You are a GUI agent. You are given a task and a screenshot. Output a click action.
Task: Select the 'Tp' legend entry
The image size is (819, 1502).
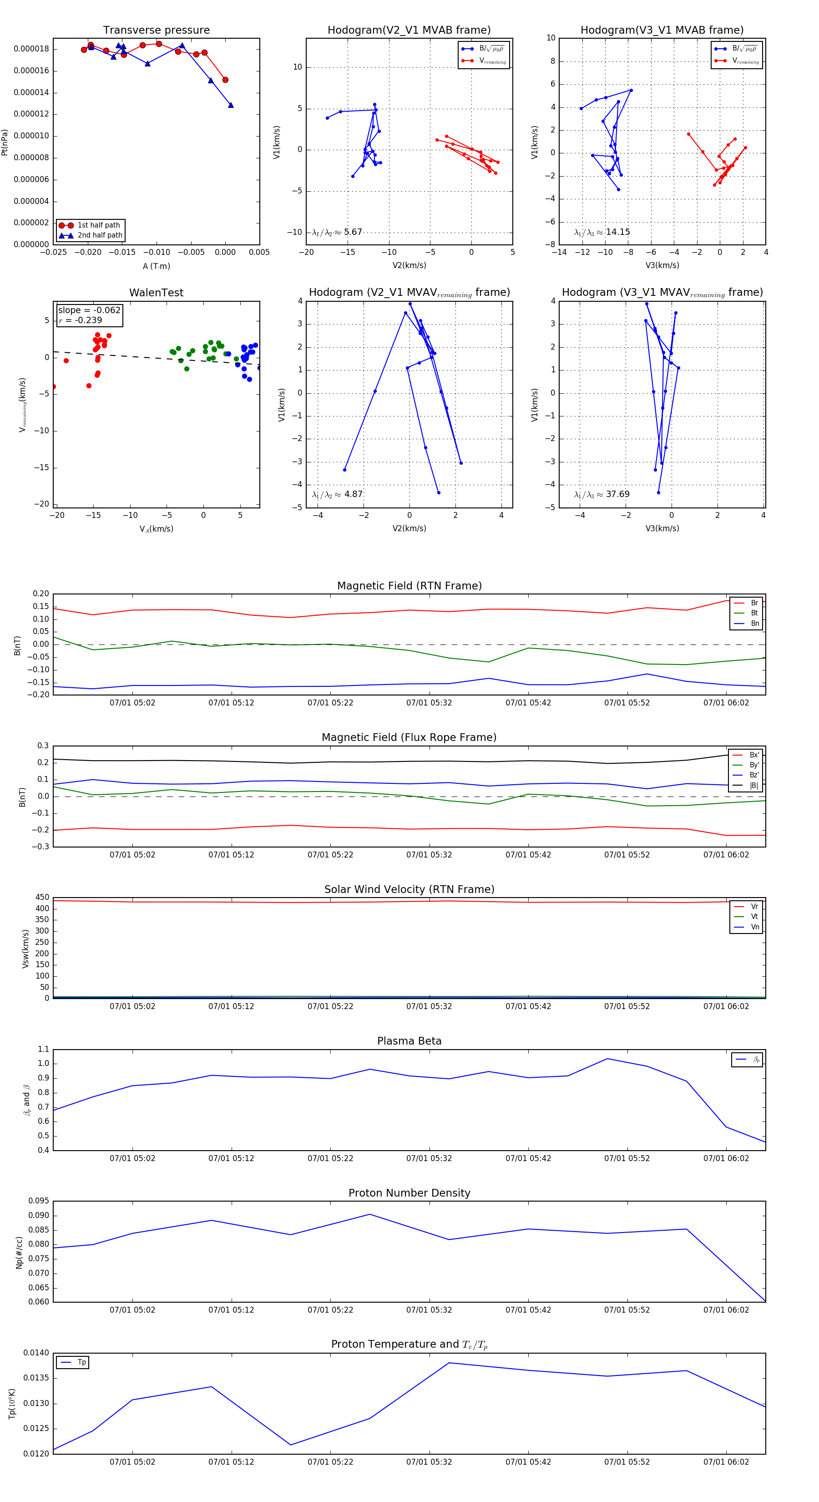click(73, 1362)
